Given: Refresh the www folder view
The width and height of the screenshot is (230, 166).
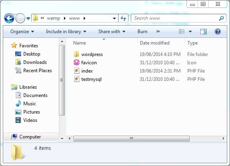Looking at the screenshot, I should pyautogui.click(x=123, y=18).
